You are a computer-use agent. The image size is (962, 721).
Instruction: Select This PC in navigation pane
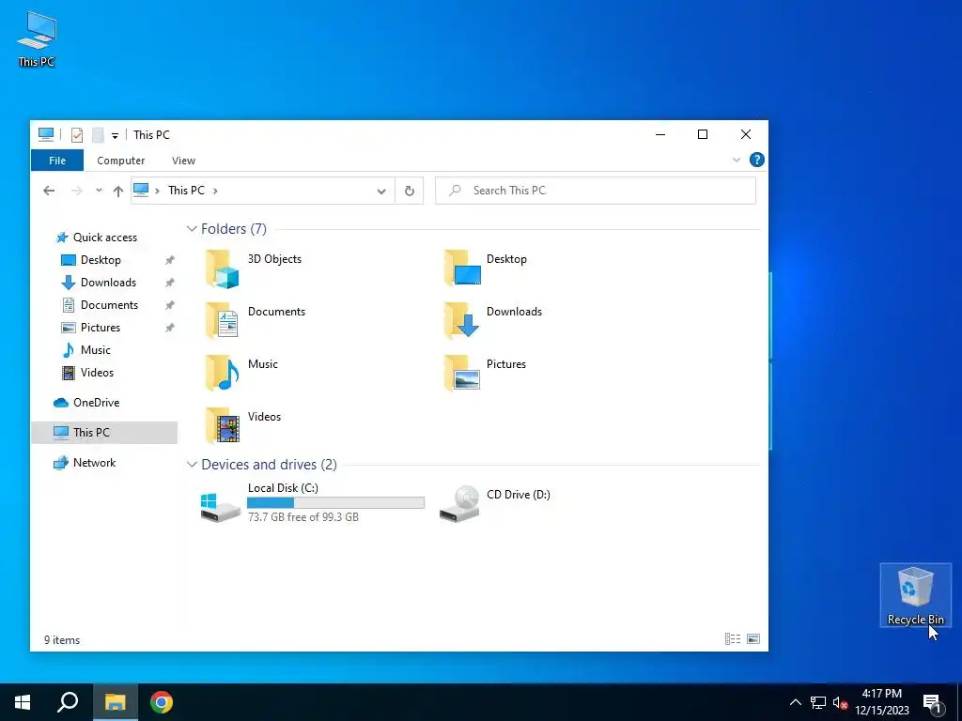click(104, 433)
